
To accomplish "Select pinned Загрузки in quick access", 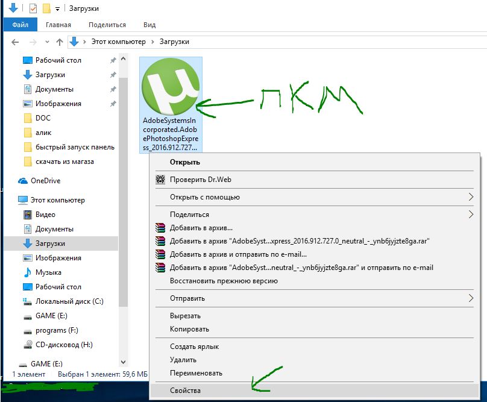I will pos(50,75).
